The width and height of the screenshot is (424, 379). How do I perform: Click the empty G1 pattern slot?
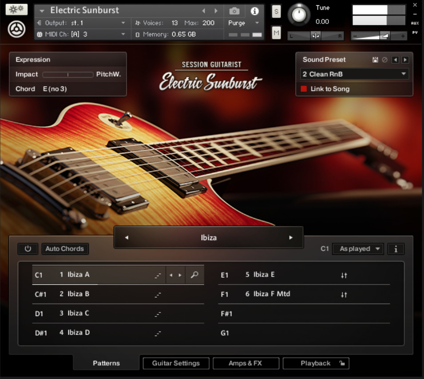click(x=304, y=333)
